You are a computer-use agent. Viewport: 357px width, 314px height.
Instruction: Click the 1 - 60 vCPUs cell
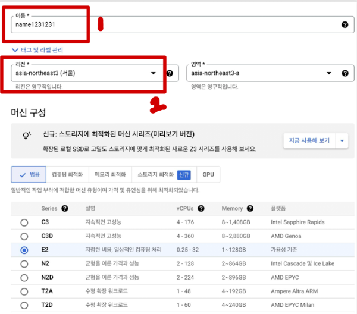(184, 305)
